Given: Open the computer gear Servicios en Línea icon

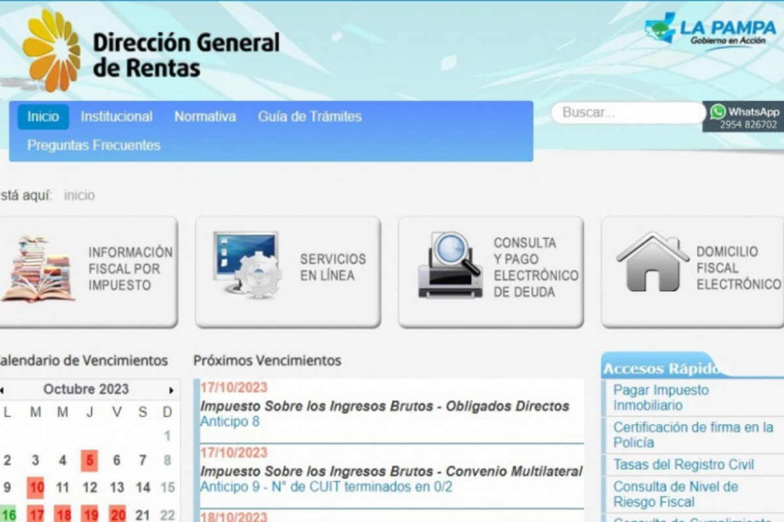Looking at the screenshot, I should click(246, 264).
